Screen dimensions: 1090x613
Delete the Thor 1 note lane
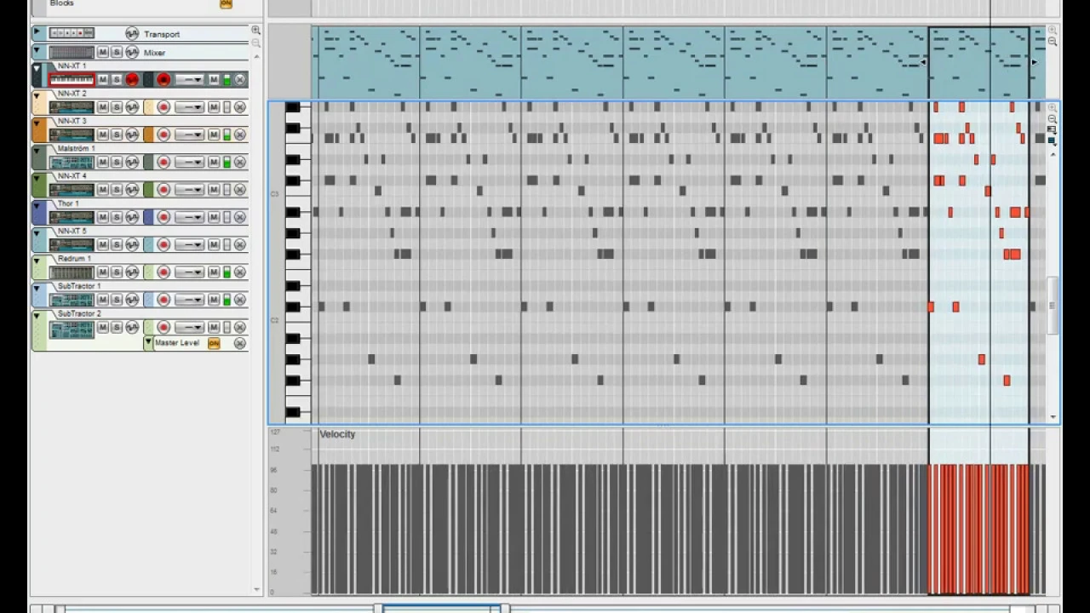point(240,217)
